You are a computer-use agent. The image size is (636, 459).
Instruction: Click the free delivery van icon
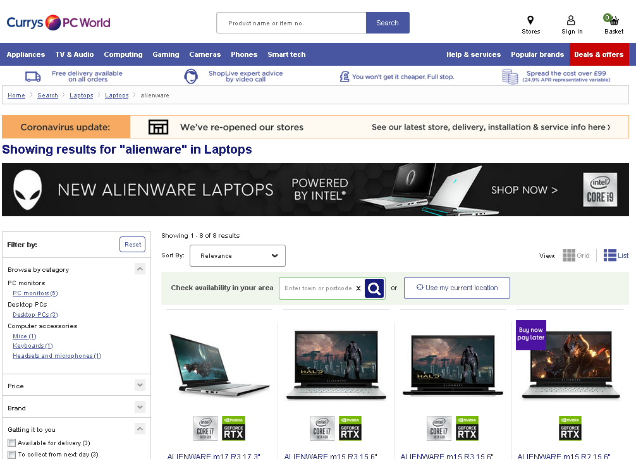[x=33, y=76]
